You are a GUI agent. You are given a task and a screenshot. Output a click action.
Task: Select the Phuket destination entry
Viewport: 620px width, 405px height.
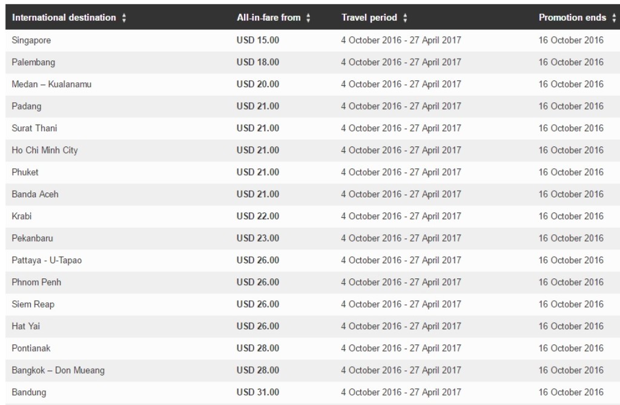click(25, 172)
